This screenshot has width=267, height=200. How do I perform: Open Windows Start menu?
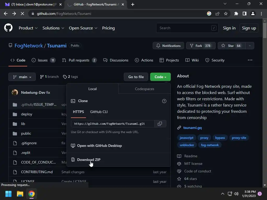click(8, 194)
